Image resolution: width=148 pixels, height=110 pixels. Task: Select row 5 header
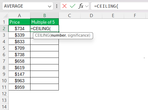pyautogui.click(x=4, y=48)
